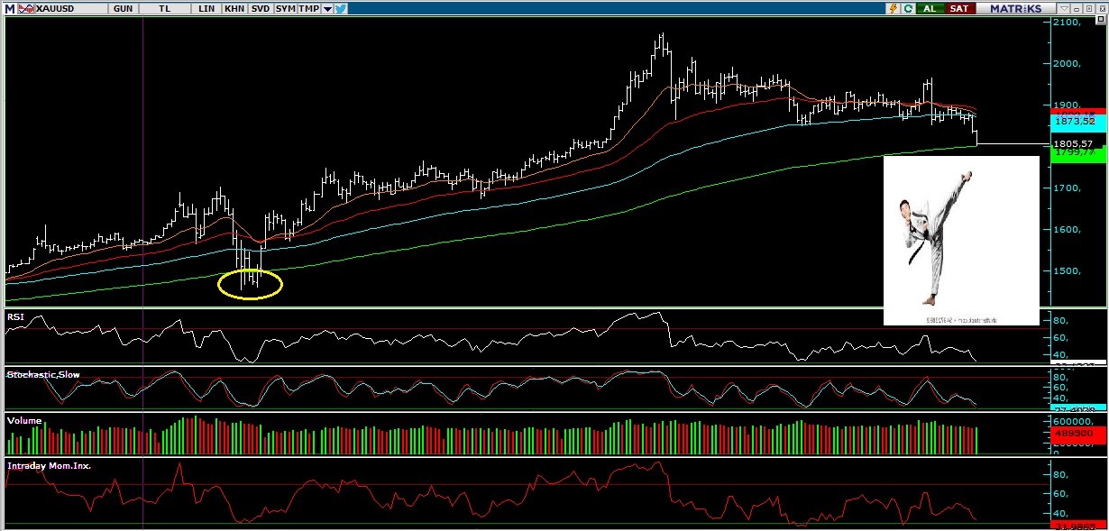Viewport: 1109px width, 531px height.
Task: Click the TMP template button
Action: click(x=309, y=9)
